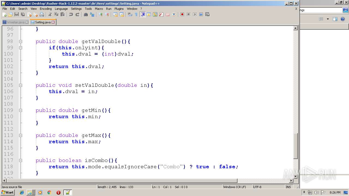This screenshot has height=196, width=349.
Task: Start macro recording
Action: [182, 14]
